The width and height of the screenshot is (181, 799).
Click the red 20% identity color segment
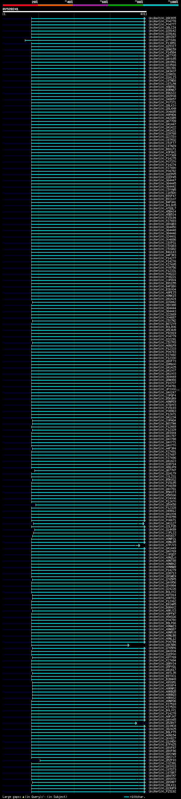(20, 5)
